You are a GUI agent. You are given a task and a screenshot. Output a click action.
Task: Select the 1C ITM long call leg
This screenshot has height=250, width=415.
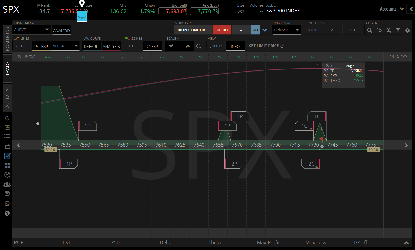coord(304,126)
